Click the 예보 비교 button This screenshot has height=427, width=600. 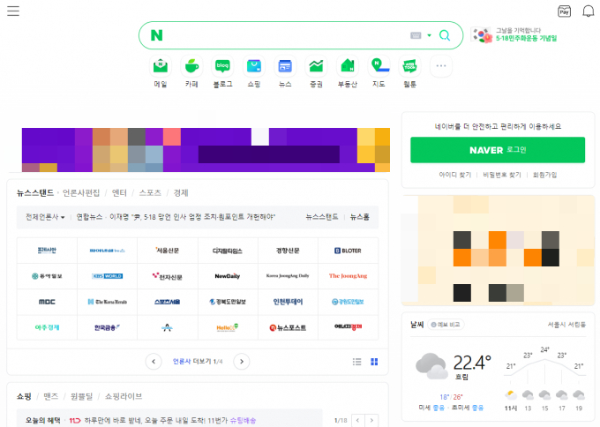(446, 325)
